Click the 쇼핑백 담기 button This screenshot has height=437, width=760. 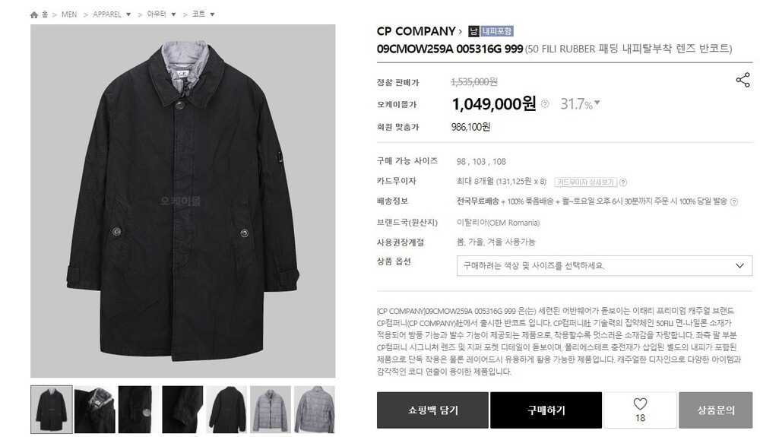(x=432, y=410)
